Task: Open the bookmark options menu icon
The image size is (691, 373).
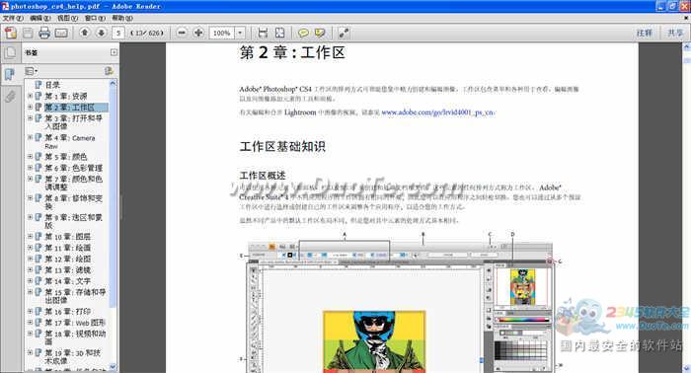Action: click(x=31, y=71)
